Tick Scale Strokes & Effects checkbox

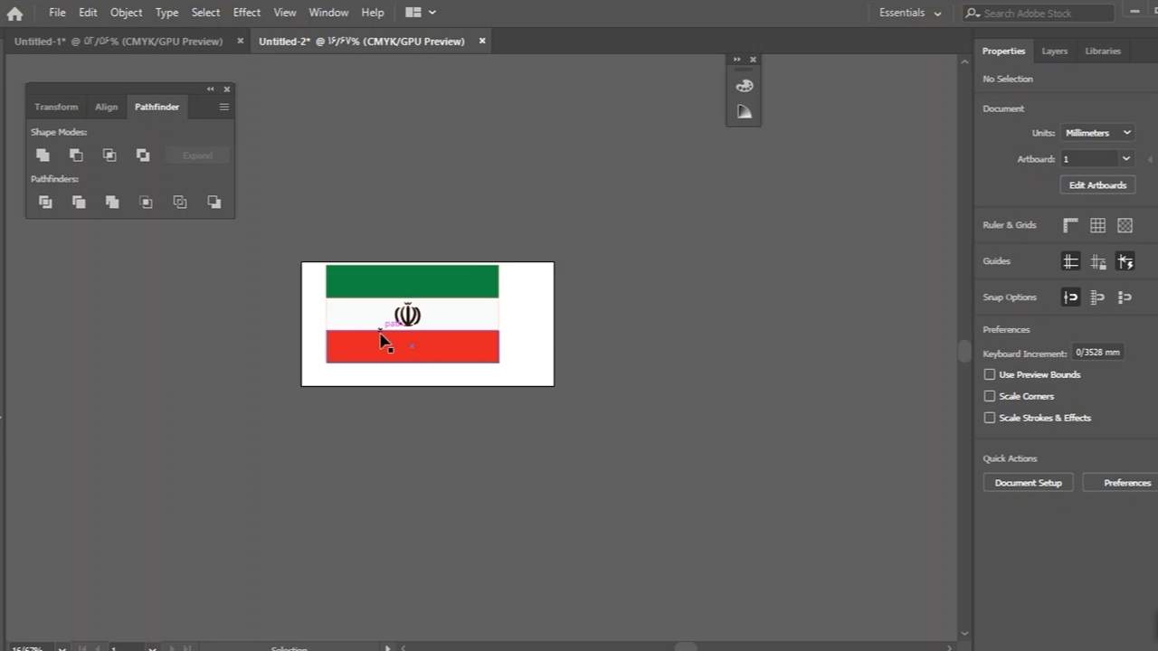coord(990,418)
